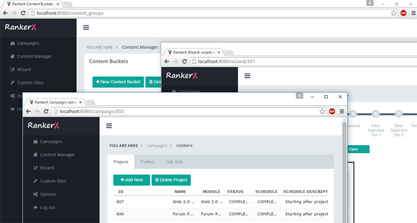Bookmark campaign page with star icon
417x223 pixels.
(x=322, y=111)
